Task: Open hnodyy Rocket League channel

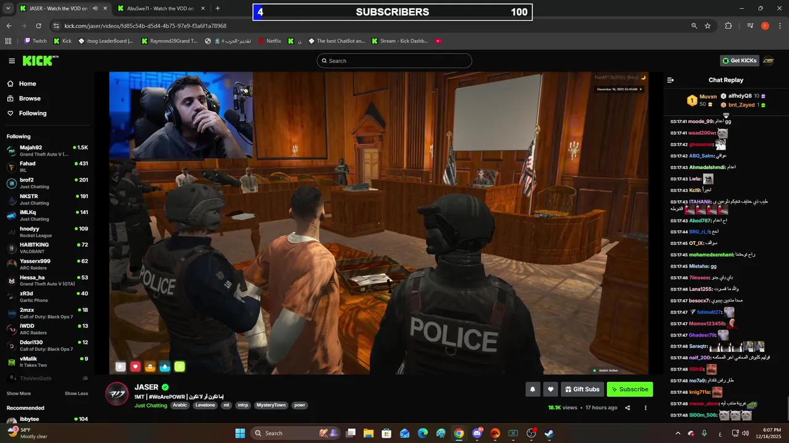Action: pyautogui.click(x=47, y=232)
